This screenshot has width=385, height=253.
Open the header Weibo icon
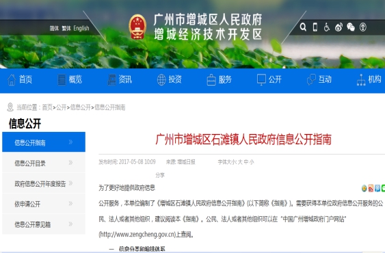click(338, 27)
